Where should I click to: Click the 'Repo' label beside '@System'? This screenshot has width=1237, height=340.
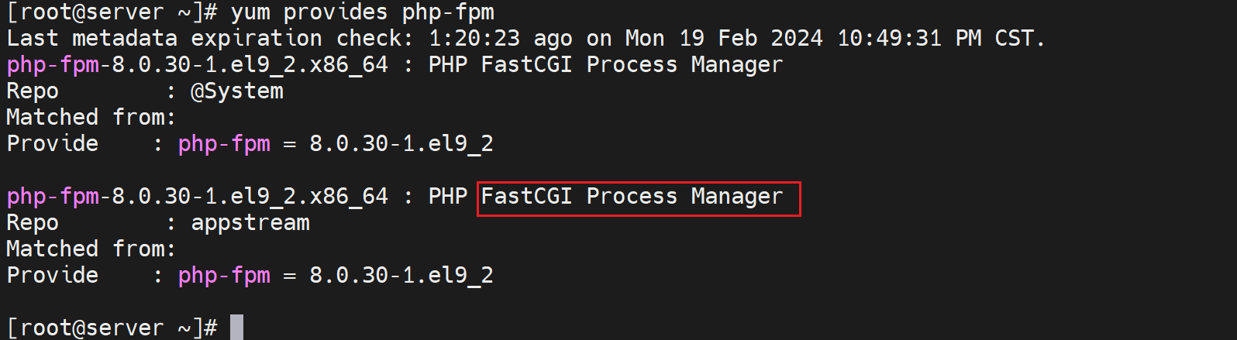coord(33,91)
